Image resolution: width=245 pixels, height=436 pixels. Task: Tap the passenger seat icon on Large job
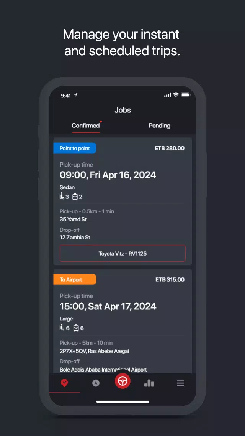click(62, 328)
